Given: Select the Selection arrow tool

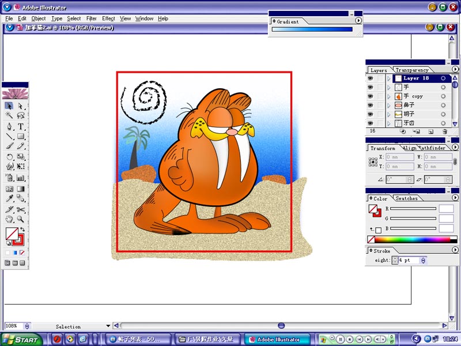Looking at the screenshot, I should [x=9, y=106].
